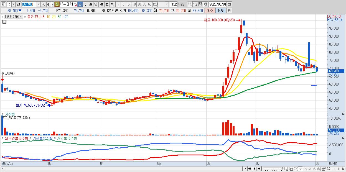Open the calendar date picker icon
Viewport: 346px width, 172px height.
[229, 4]
